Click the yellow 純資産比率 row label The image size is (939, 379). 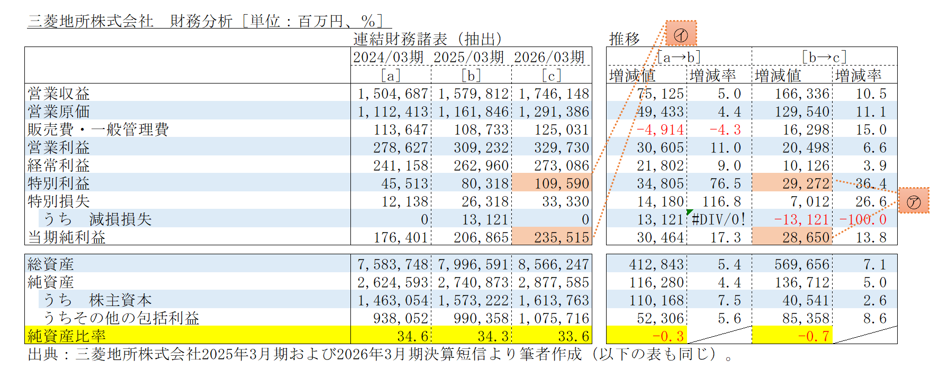67,336
